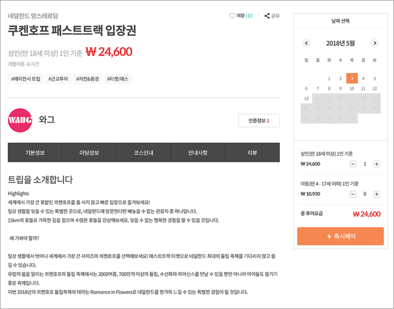Image resolution: width=394 pixels, height=309 pixels.
Task: Decrease child ticket count with minus
Action: pyautogui.click(x=353, y=194)
